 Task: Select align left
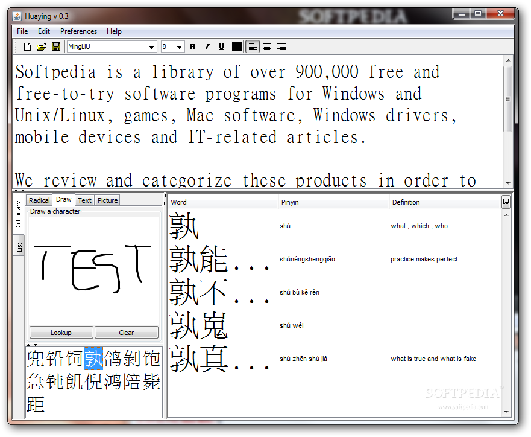click(x=253, y=47)
